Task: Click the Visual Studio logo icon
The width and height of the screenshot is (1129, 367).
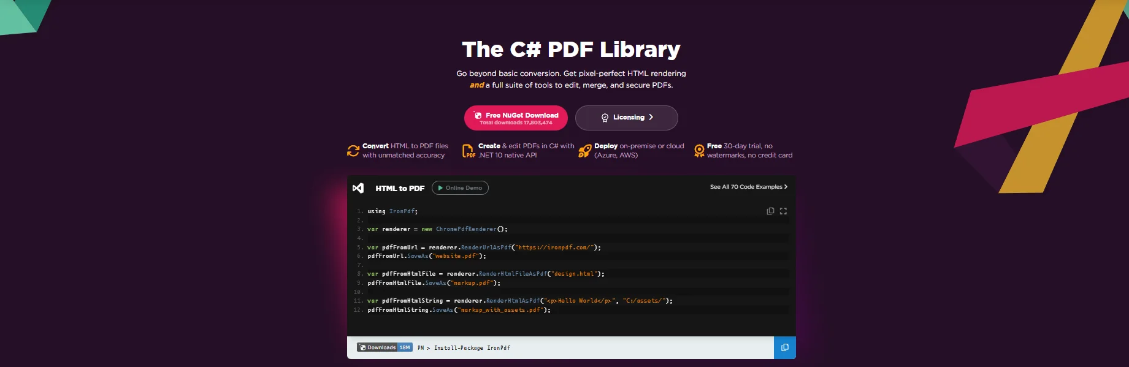Action: [x=358, y=188]
